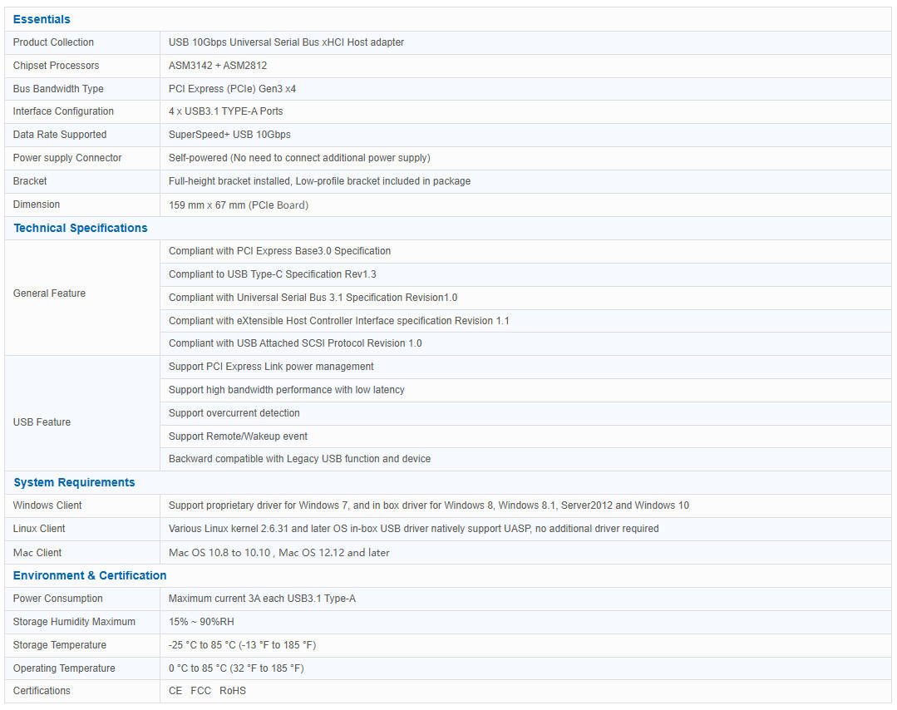The image size is (897, 710).
Task: Select the ASM3142 + ASM2812 chipset value
Action: (x=218, y=66)
